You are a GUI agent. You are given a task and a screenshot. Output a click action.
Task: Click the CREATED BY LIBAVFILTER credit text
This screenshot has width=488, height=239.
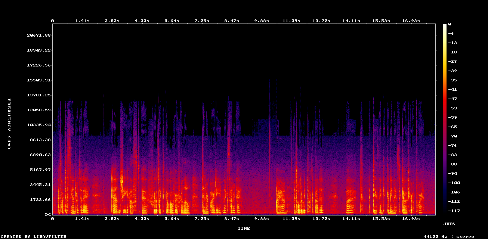[33, 236]
